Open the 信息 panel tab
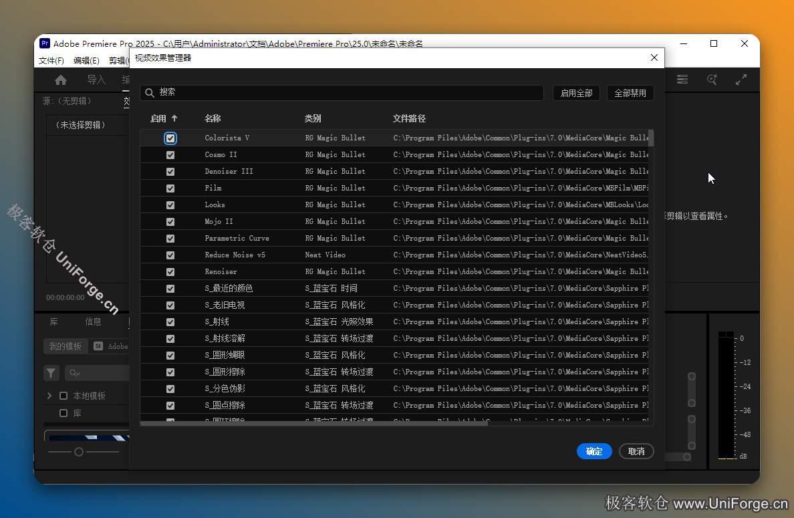This screenshot has width=794, height=518. [93, 321]
